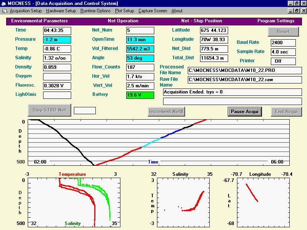Click the Acquisition Ended status message box

(x=232, y=92)
